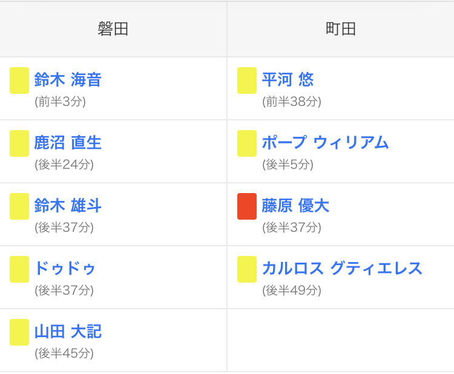Screen dimensions: 454x374
Task: Click yellow card icon beside 平河 悠
Action: pos(247,80)
